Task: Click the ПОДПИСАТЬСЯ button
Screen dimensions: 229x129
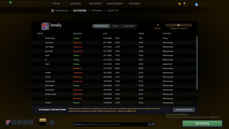Action: [184, 110]
